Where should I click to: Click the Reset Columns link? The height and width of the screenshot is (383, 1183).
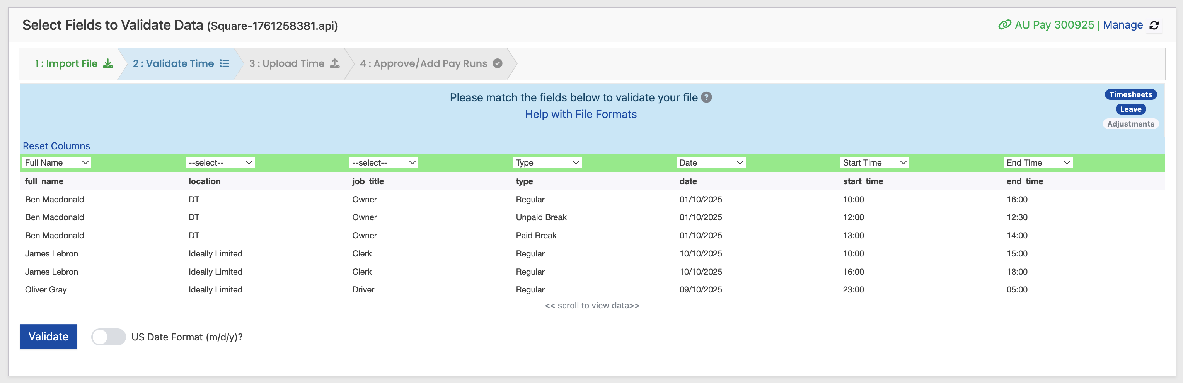pos(56,146)
